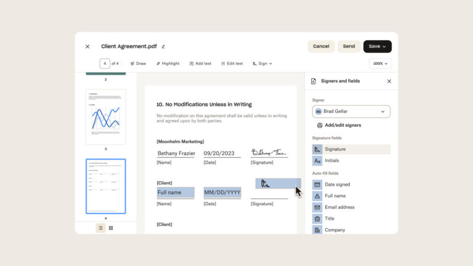Click Add/edit signers link
Screen dimensions: 473x266
(339, 125)
